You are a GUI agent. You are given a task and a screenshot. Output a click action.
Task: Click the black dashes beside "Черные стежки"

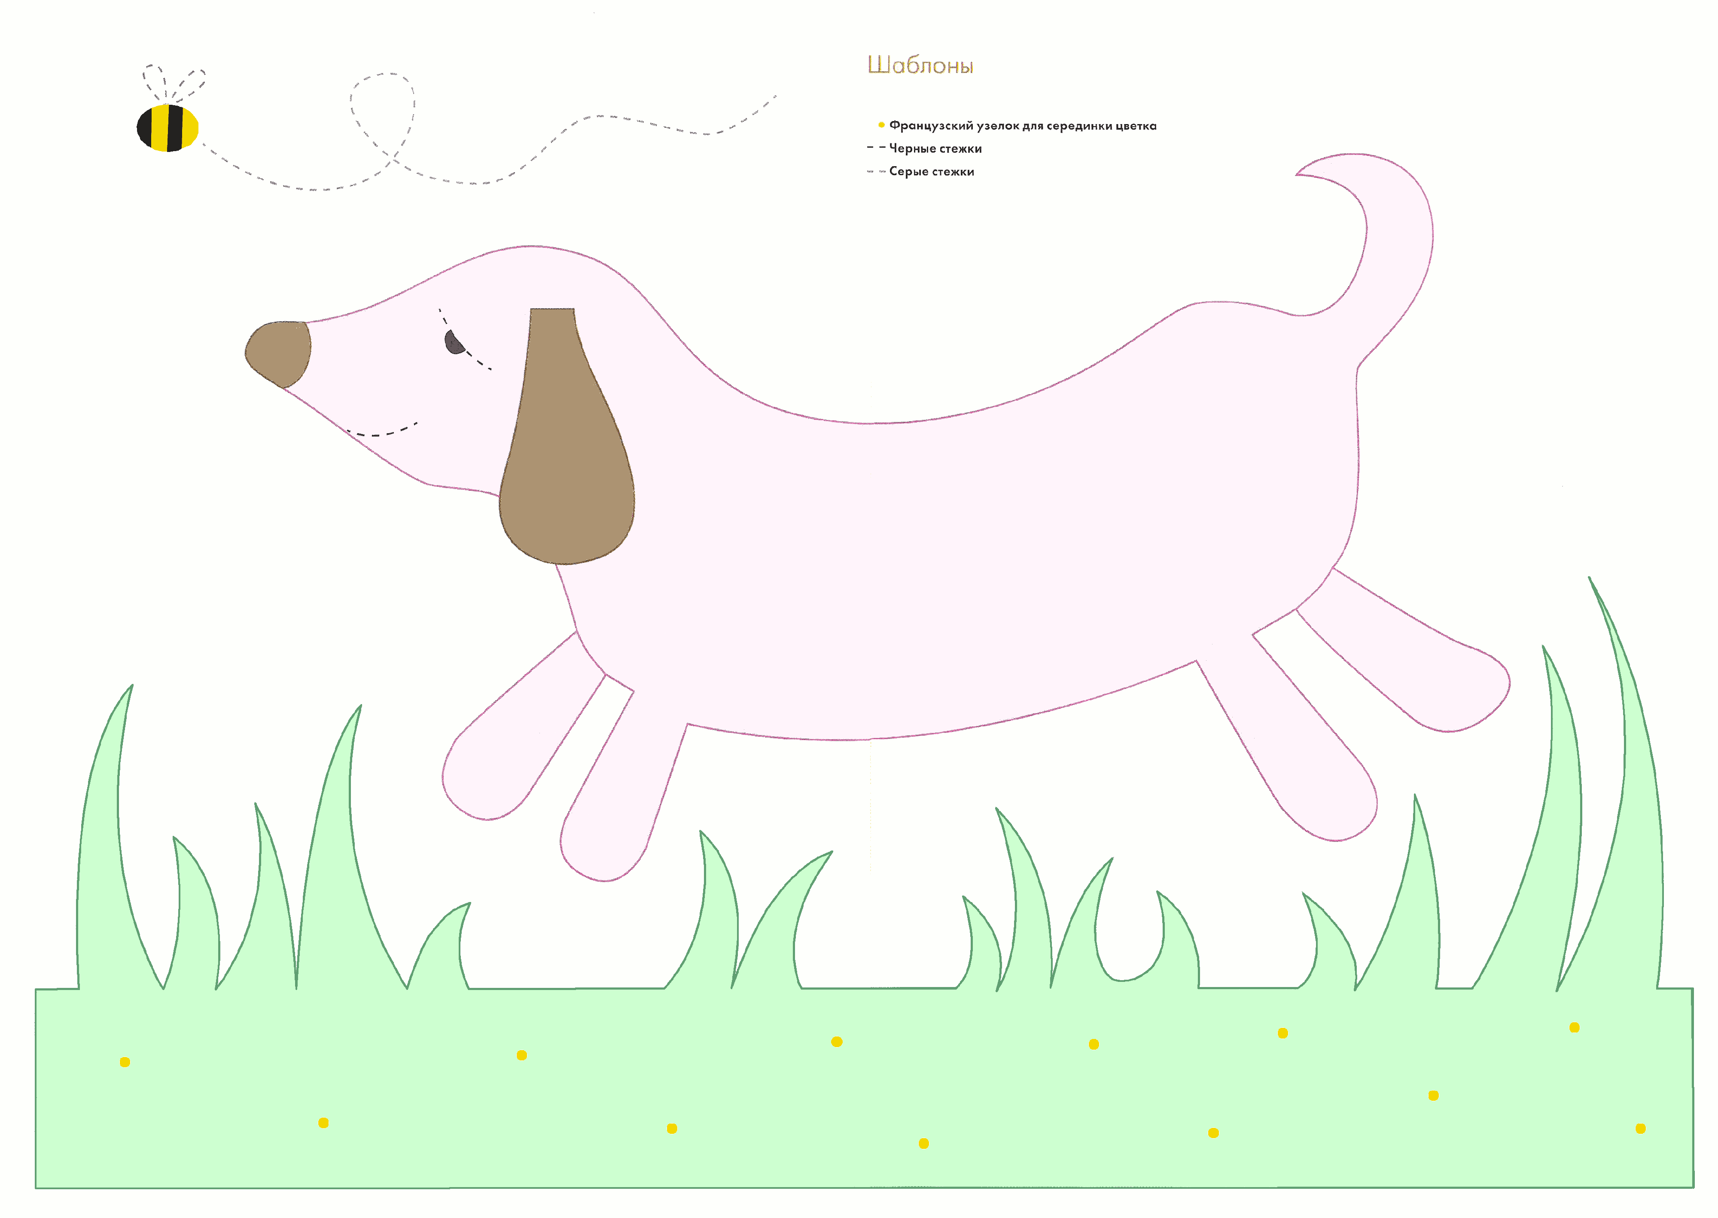click(x=876, y=148)
